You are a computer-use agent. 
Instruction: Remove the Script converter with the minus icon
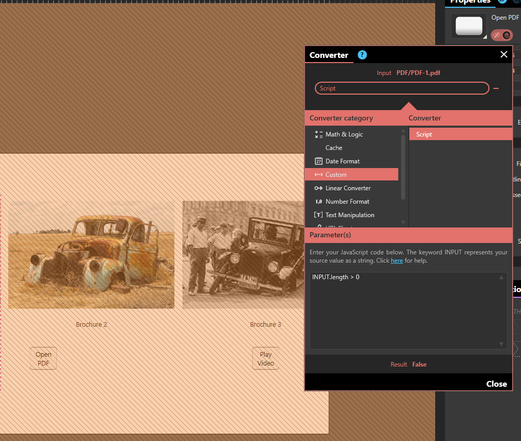(x=496, y=88)
